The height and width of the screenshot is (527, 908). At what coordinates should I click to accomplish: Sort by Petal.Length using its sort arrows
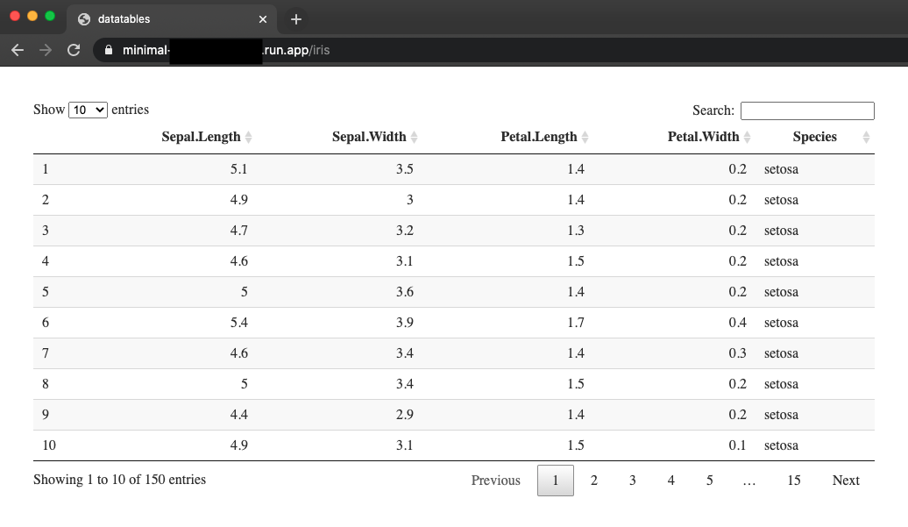(x=585, y=138)
